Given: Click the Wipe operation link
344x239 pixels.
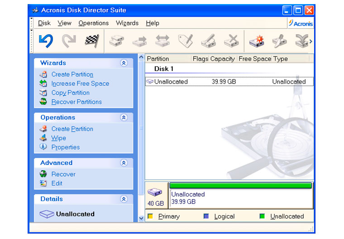Looking at the screenshot, I should pyautogui.click(x=58, y=138).
